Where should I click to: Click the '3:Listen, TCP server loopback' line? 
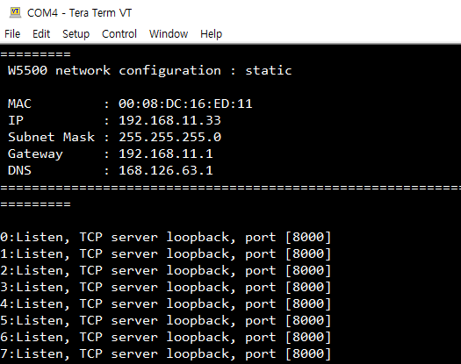[x=166, y=287]
